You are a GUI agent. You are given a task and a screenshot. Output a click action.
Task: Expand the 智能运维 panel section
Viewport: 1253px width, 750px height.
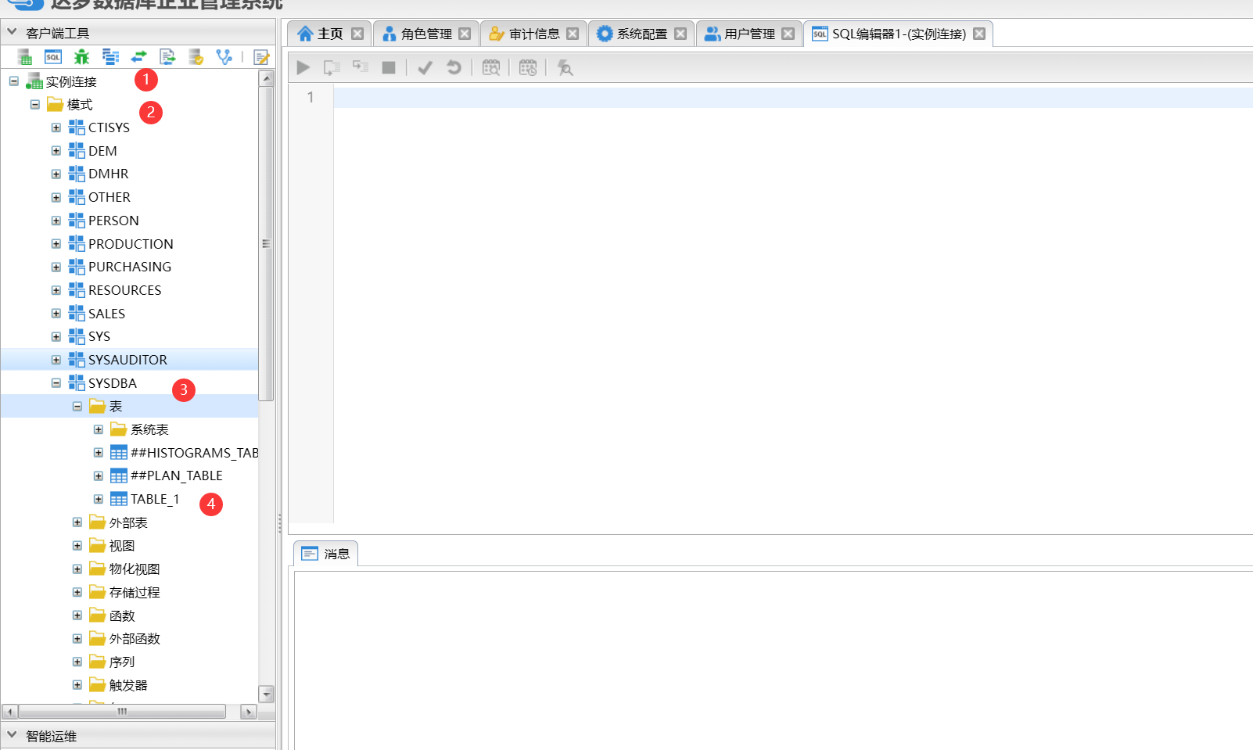point(12,735)
